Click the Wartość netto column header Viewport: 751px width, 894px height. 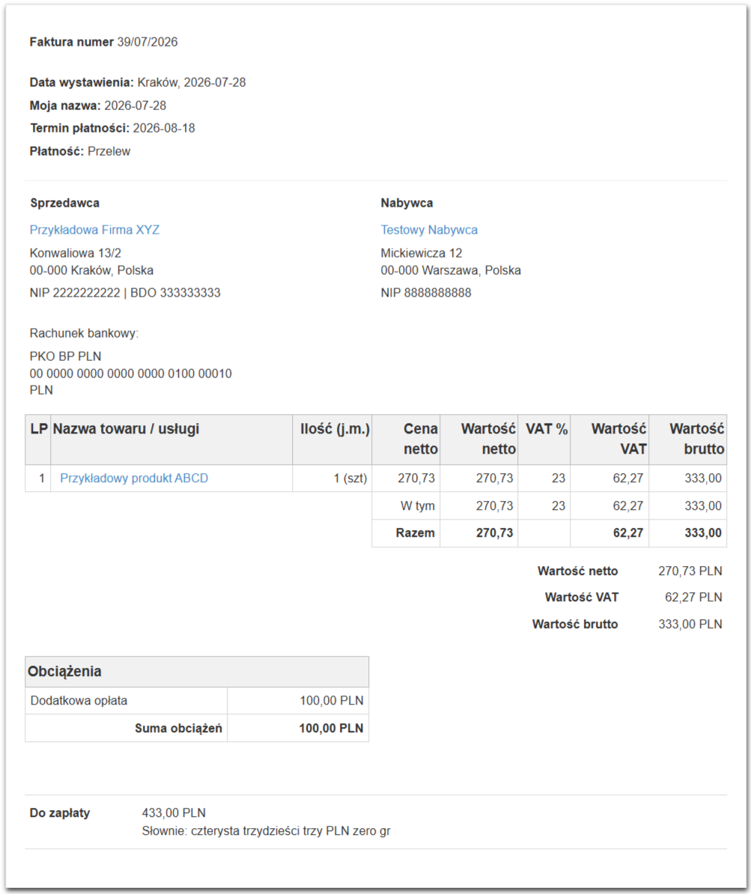(x=479, y=439)
